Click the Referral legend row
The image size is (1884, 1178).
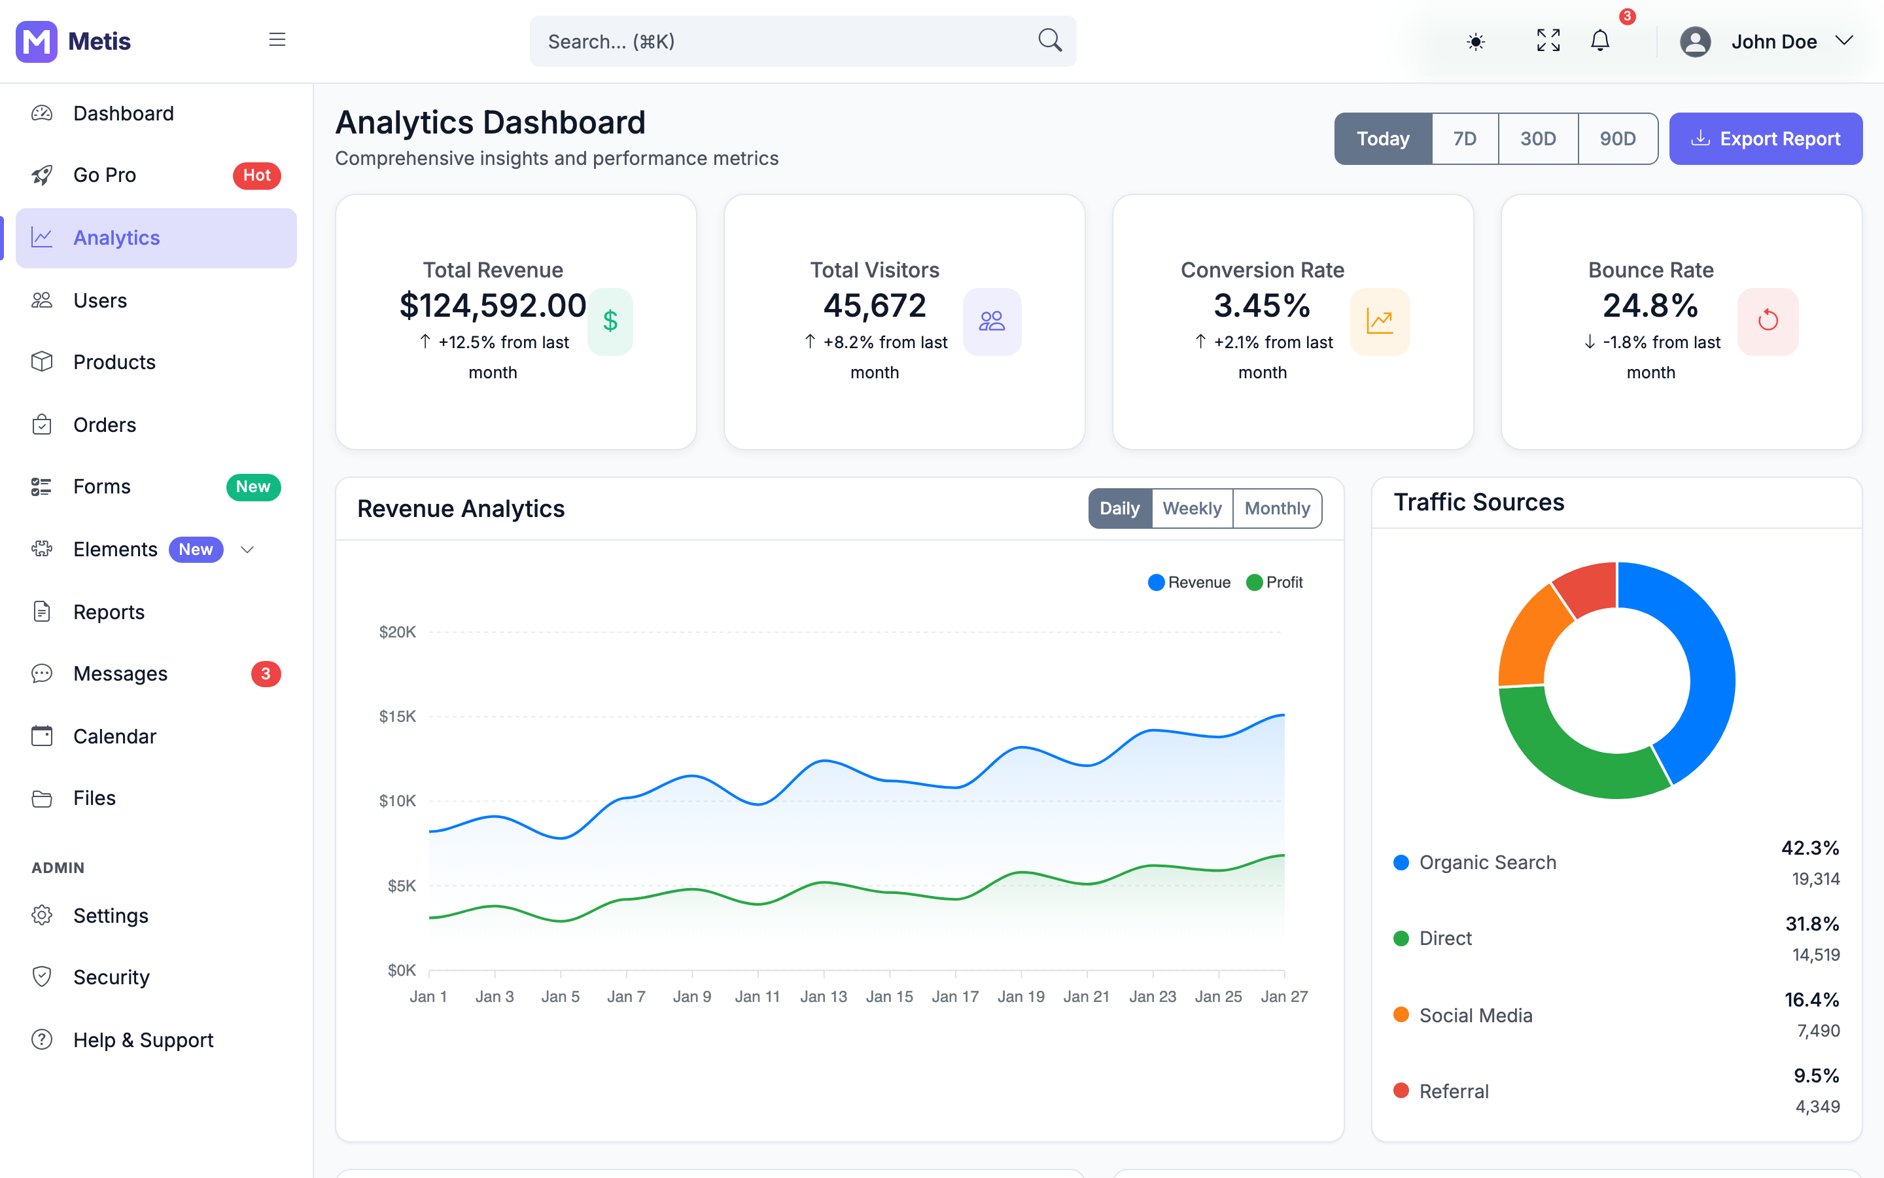tap(1616, 1091)
